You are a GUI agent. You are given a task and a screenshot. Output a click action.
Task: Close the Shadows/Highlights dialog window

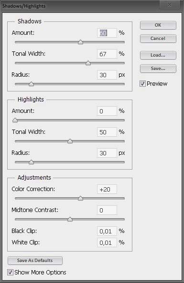coord(170,4)
